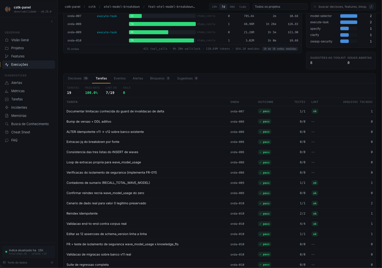Open Visão Geral home icon
The width and height of the screenshot is (382, 268).
[7, 40]
